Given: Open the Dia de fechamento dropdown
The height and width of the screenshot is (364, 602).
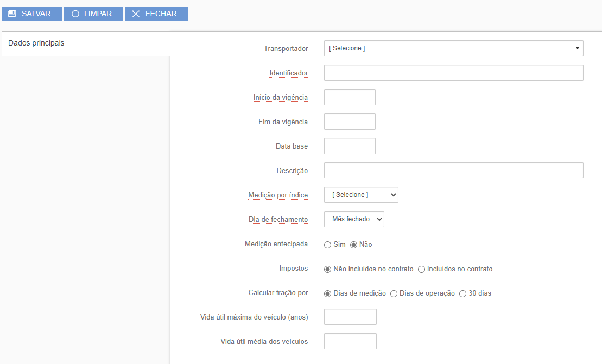Looking at the screenshot, I should [354, 219].
